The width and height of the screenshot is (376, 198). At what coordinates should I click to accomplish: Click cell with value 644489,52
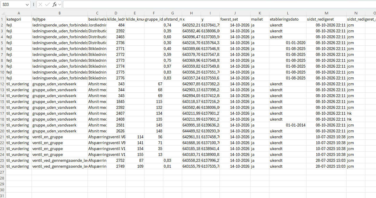coord(191,131)
